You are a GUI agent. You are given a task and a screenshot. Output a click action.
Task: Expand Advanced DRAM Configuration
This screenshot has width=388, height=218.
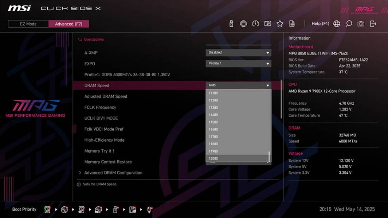coord(113,173)
